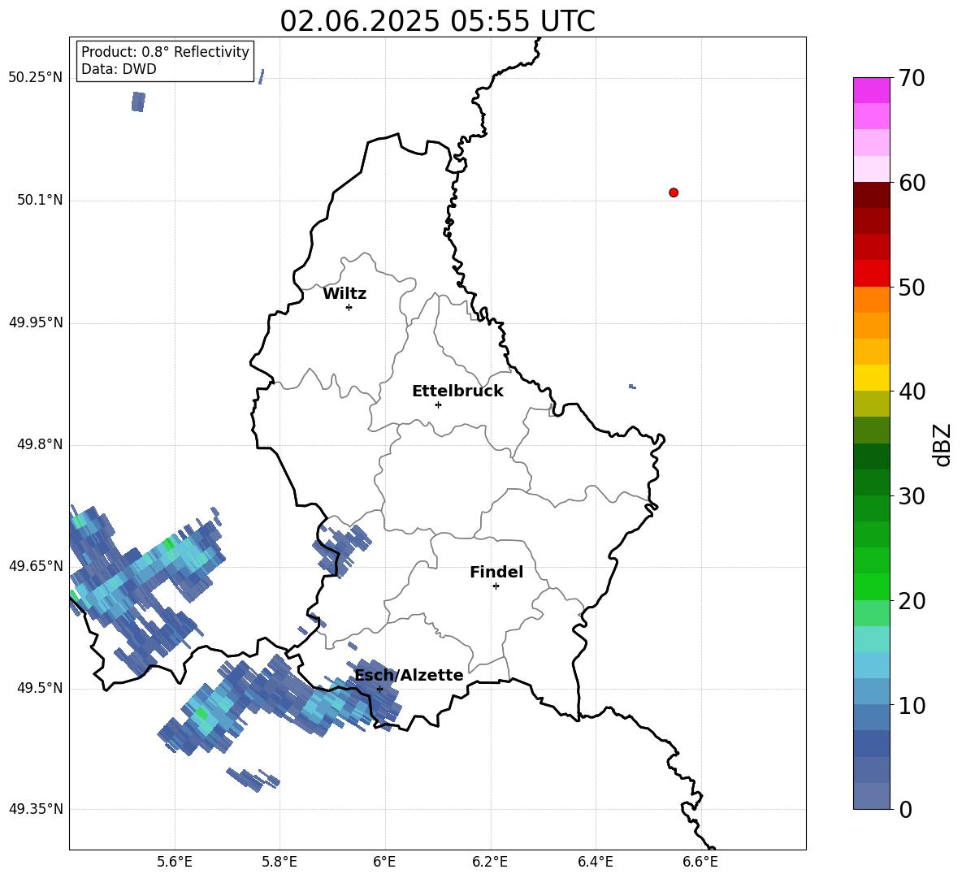This screenshot has height=878, width=962.
Task: Click the Data: DWD text
Action: click(x=119, y=69)
